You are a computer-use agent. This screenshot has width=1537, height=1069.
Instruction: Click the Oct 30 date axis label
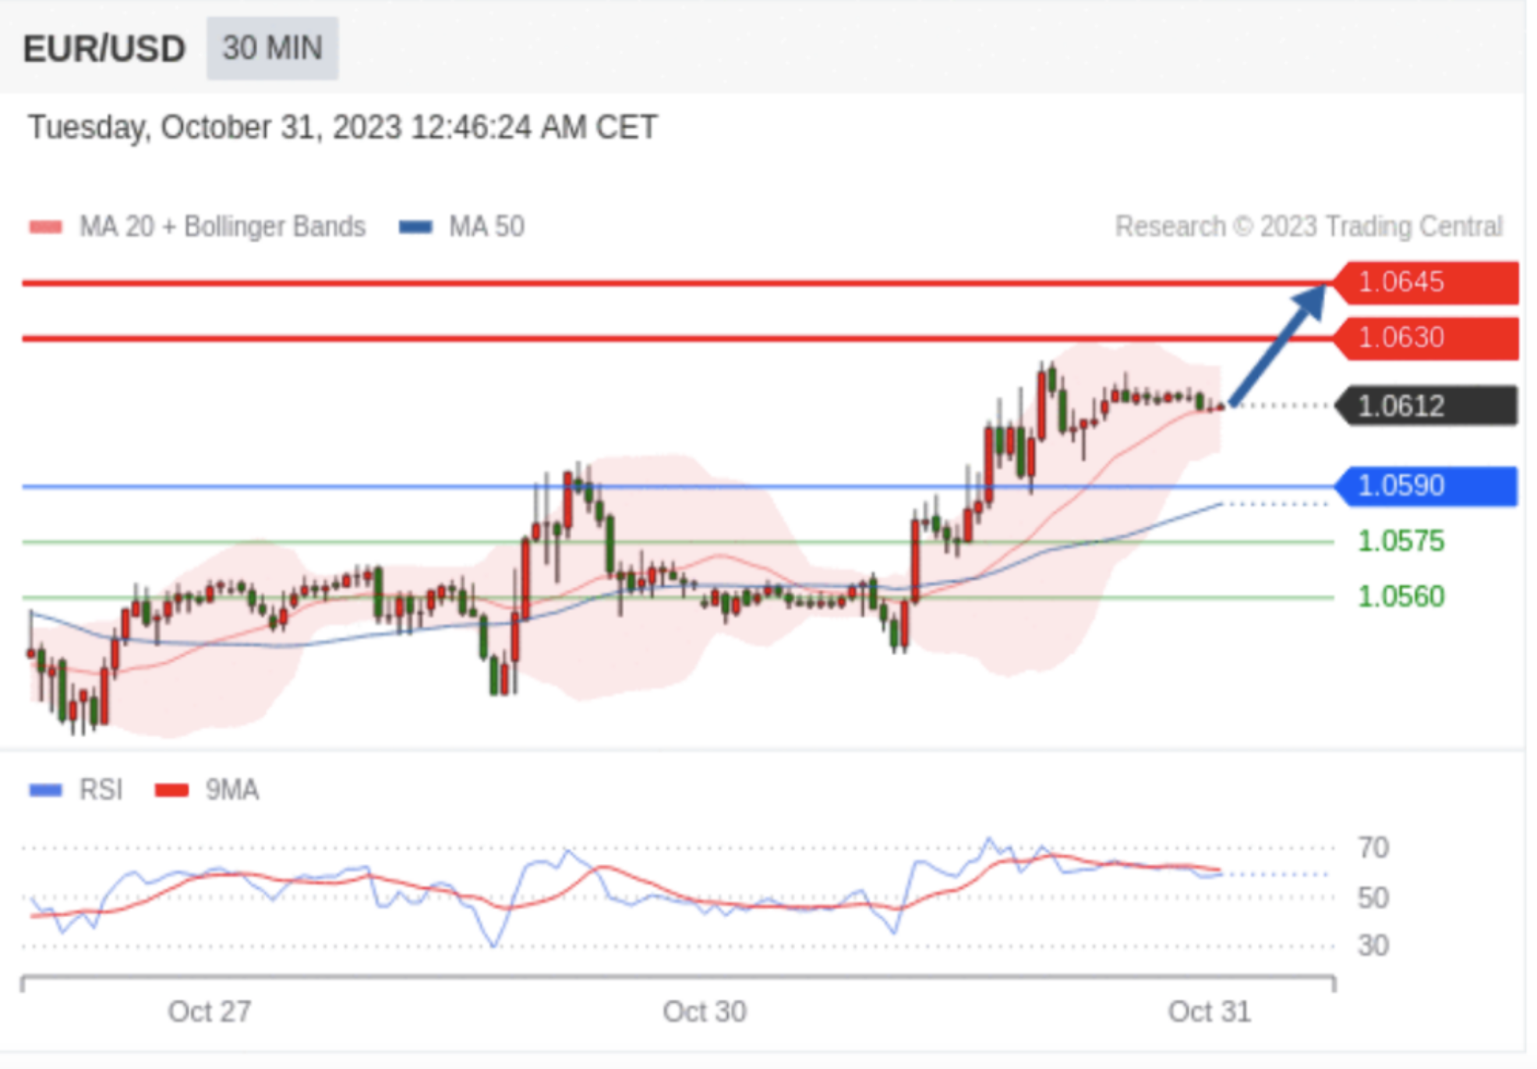coord(705,1012)
